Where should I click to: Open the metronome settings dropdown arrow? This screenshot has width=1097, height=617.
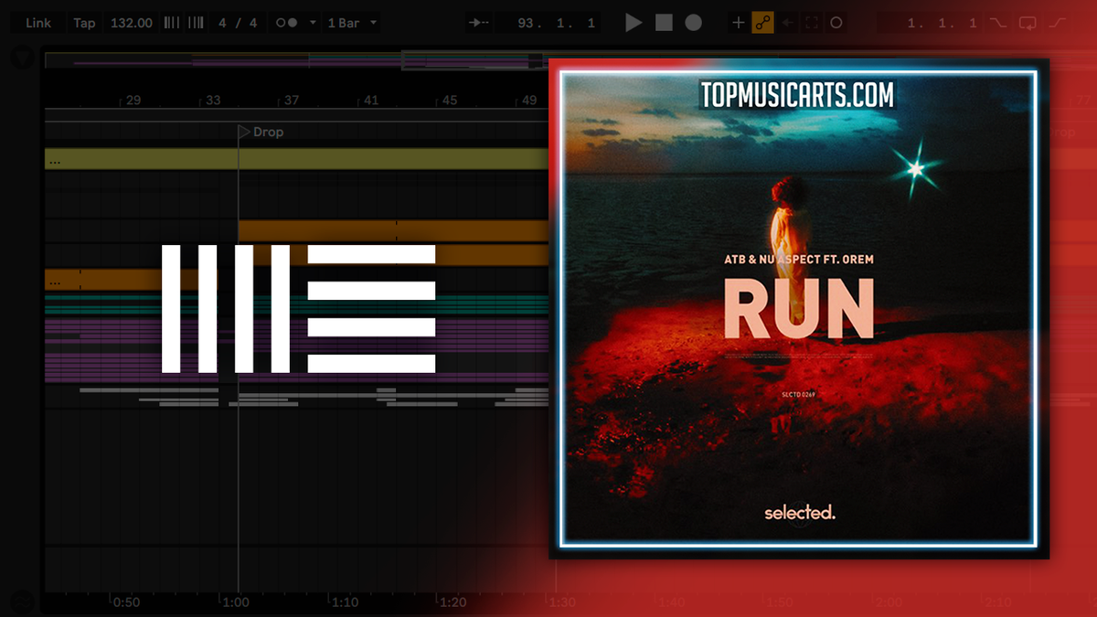pyautogui.click(x=313, y=22)
